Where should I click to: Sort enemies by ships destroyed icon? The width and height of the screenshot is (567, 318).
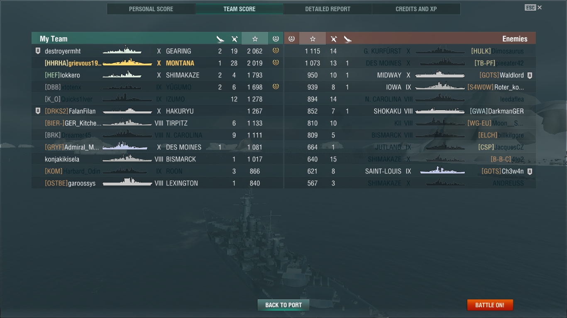348,39
